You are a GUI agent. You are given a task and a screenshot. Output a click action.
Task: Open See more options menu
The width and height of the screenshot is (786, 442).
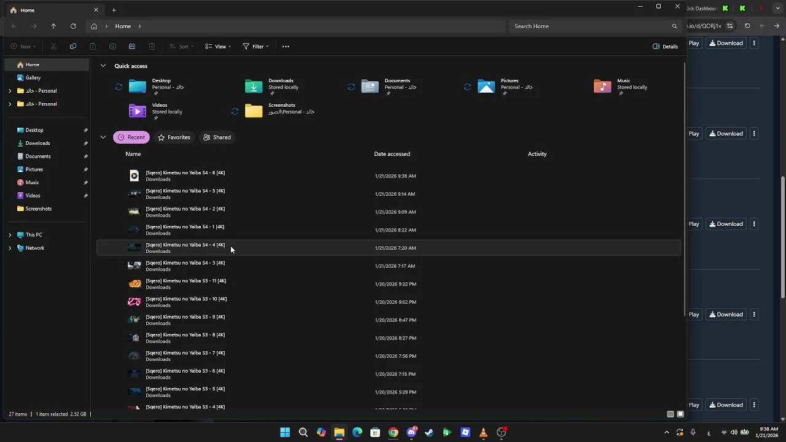(286, 46)
